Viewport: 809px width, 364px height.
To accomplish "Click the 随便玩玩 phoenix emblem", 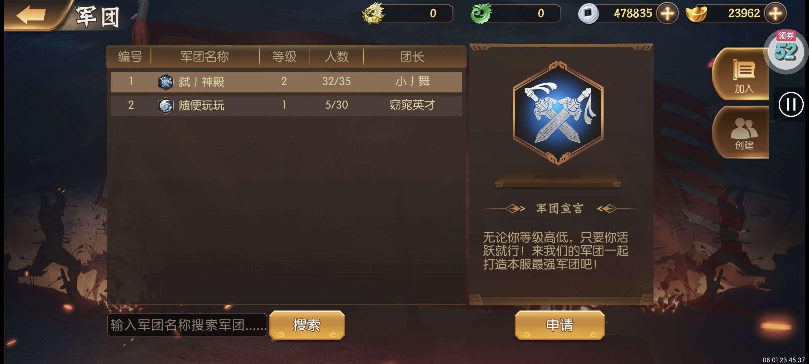I will [x=165, y=105].
